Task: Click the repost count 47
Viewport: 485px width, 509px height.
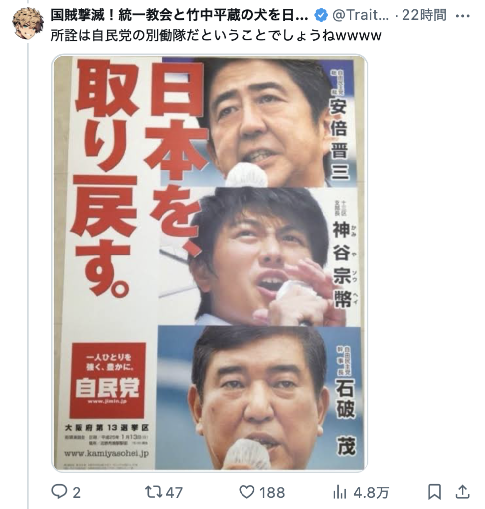Action: (174, 493)
